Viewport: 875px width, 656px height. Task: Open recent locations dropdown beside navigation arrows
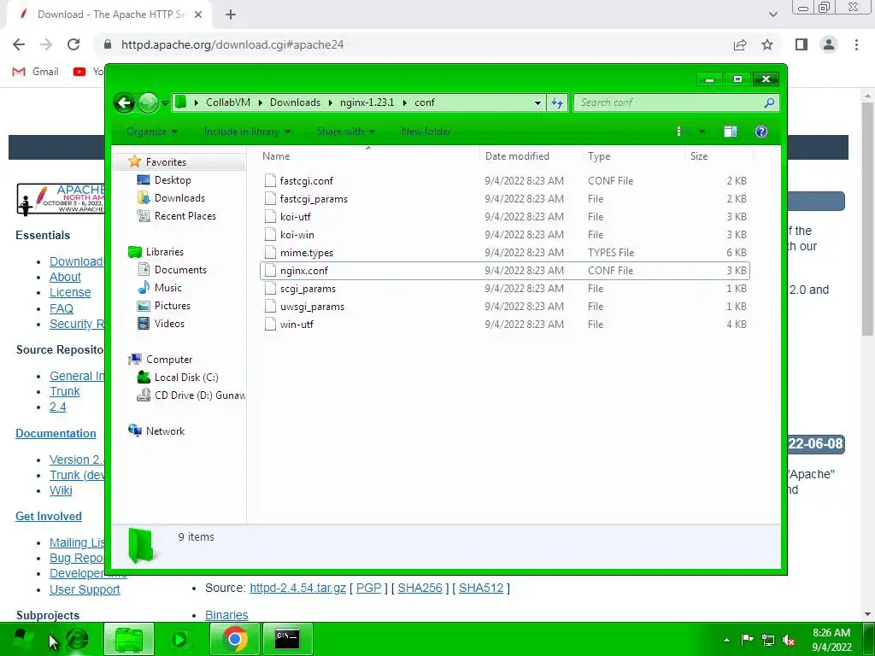pos(165,103)
